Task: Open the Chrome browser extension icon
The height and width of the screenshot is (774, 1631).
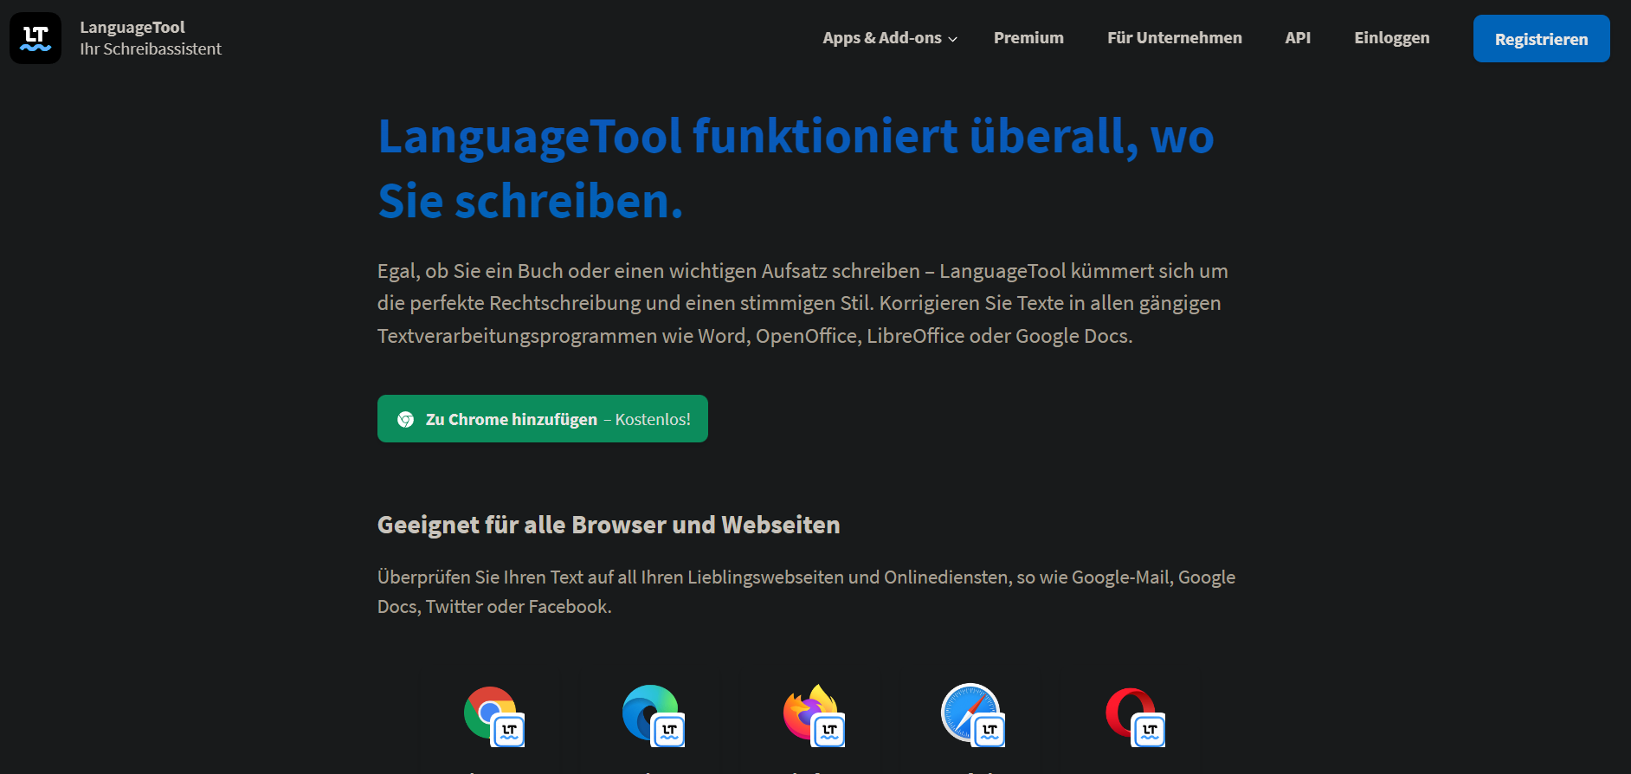Action: tap(494, 716)
